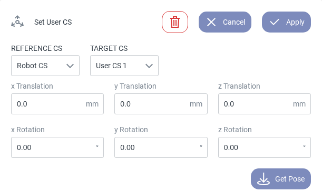Select the y Rotation input field
This screenshot has width=322, height=192.
(161, 147)
